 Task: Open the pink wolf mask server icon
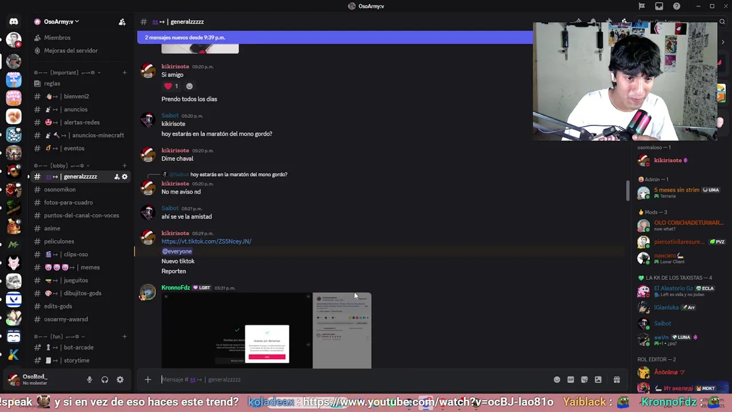pos(14,263)
